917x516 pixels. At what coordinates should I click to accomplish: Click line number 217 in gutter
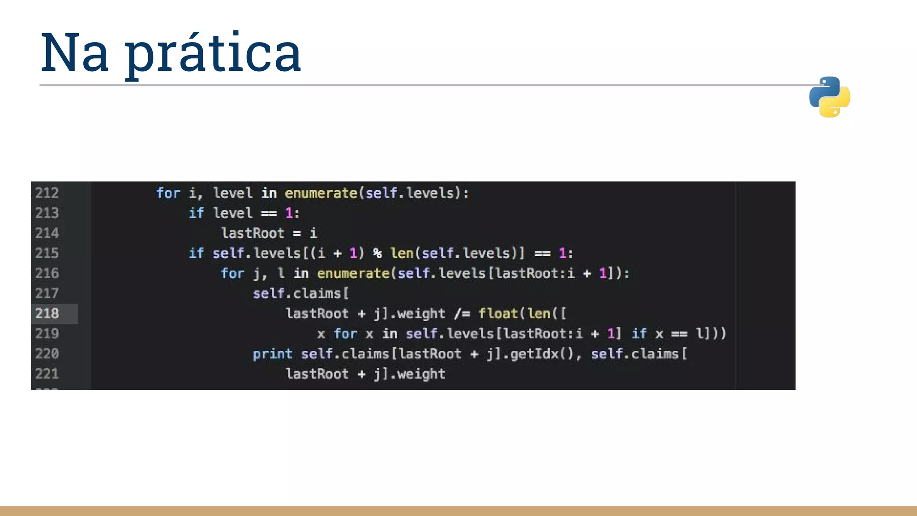(x=47, y=293)
